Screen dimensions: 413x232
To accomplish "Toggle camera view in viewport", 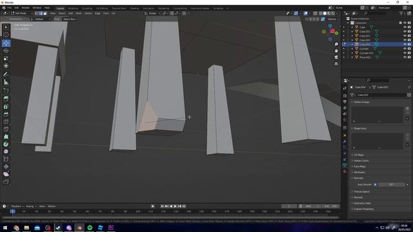I will pos(336,57).
